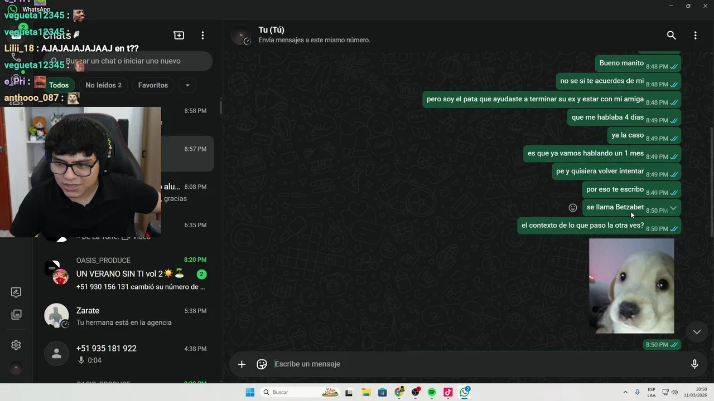The image size is (714, 401).
Task: Open TikTok from the taskbar
Action: point(448,392)
